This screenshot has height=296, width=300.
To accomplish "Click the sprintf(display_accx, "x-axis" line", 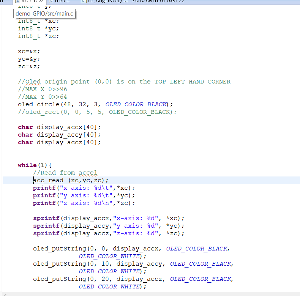I will pyautogui.click(x=109, y=218).
